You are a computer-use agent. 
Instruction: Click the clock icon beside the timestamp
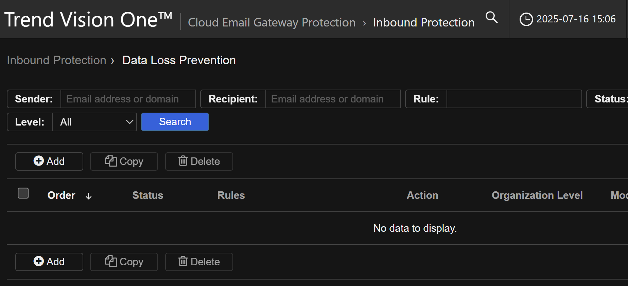tap(526, 19)
